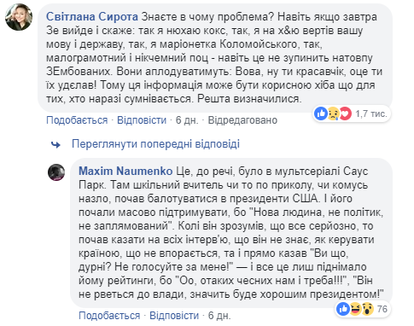Click the crying face reaction on Svitlana's comment

tap(333, 114)
